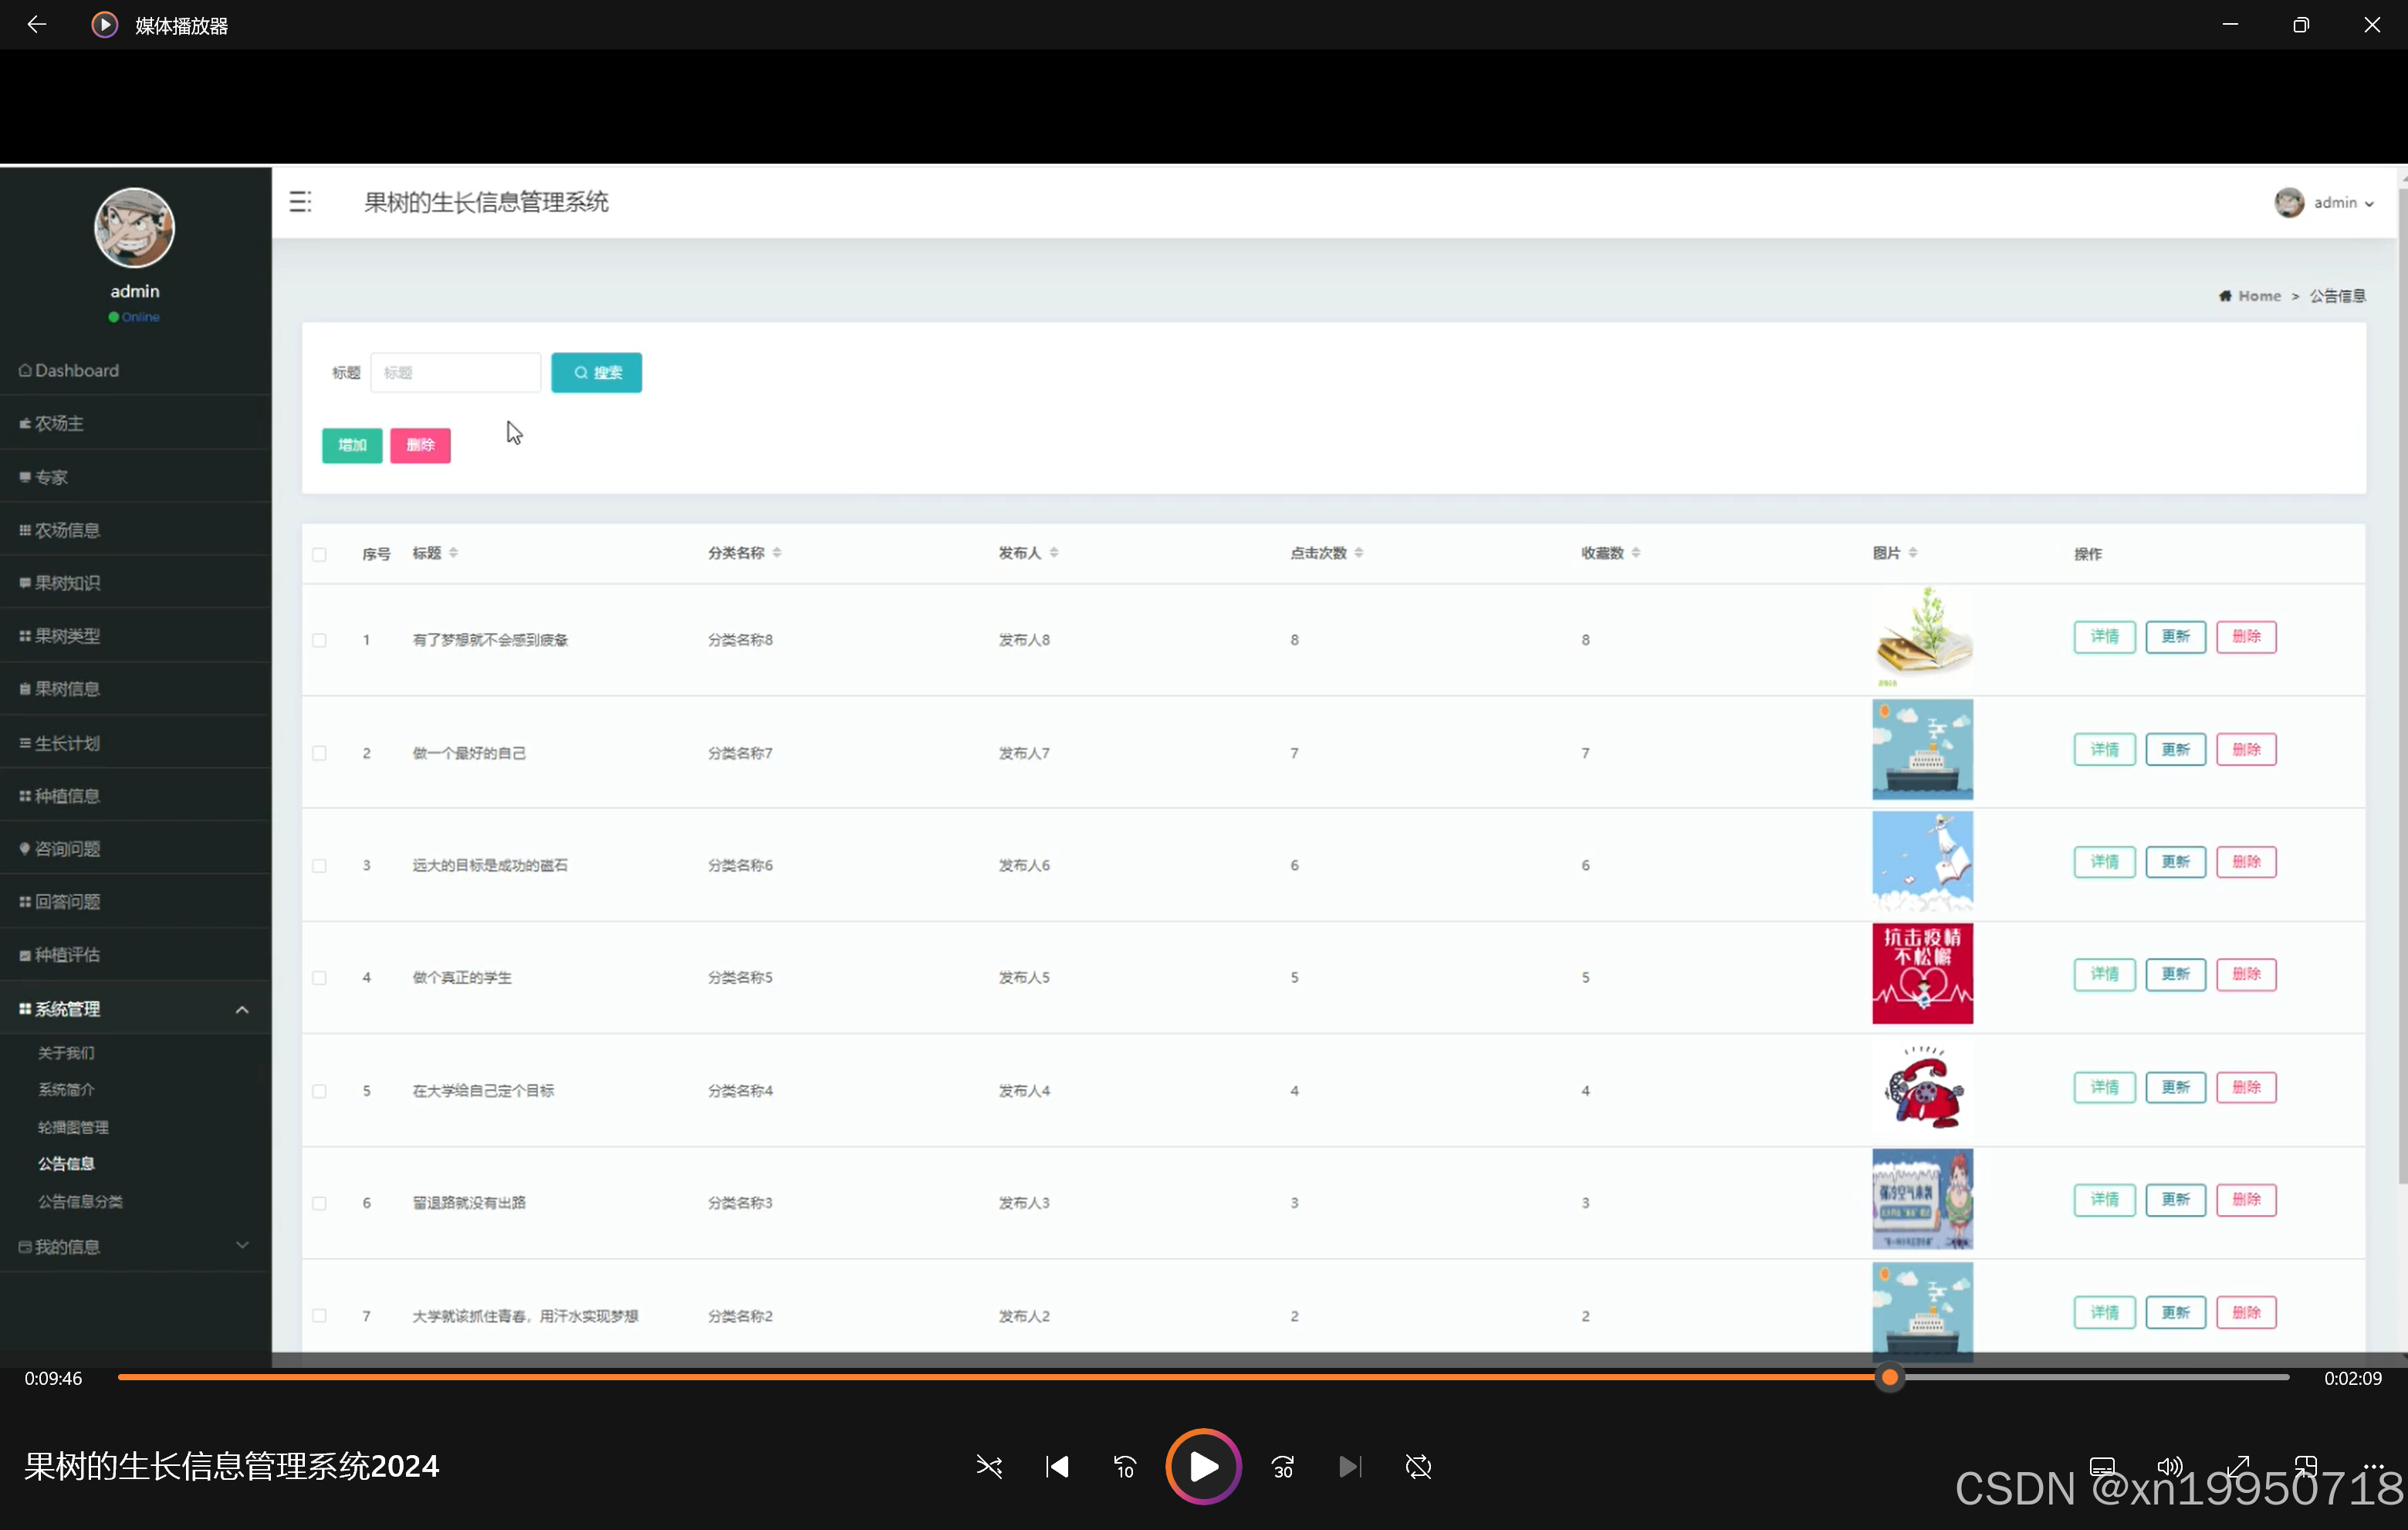Check row 远大的目标是成功的磁石 checkbox
This screenshot has width=2408, height=1530.
[319, 865]
